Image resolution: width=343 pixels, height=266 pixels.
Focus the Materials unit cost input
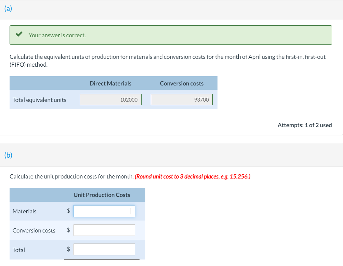(104, 211)
